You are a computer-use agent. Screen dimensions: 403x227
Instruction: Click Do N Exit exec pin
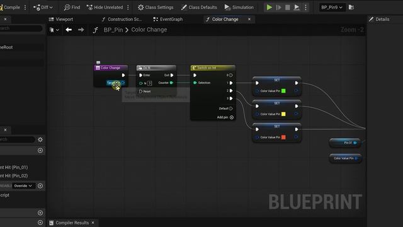pyautogui.click(x=172, y=75)
